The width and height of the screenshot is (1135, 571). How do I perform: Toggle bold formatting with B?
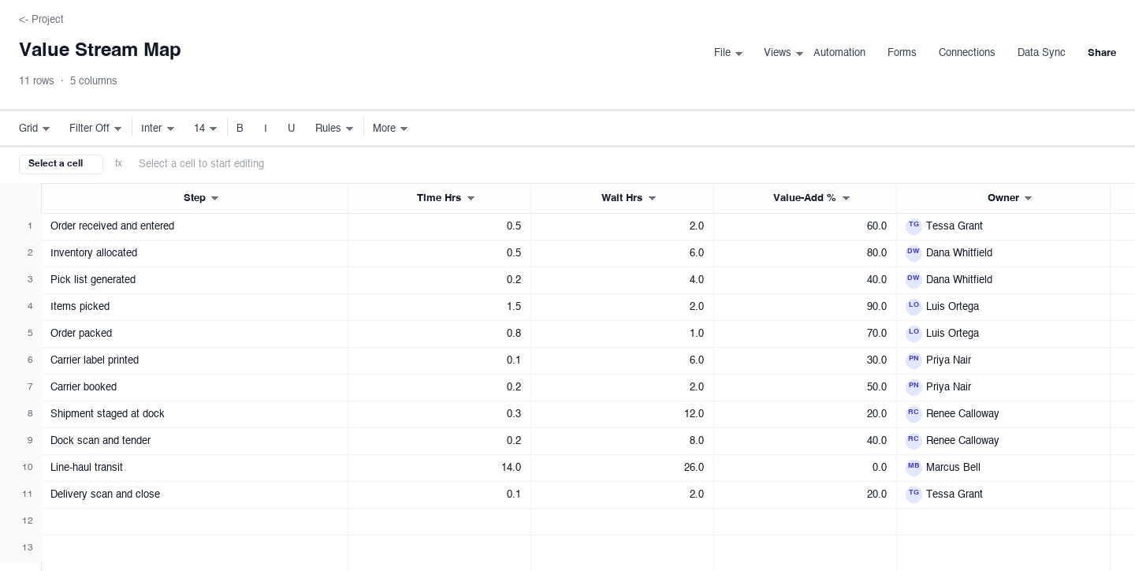[x=240, y=128]
